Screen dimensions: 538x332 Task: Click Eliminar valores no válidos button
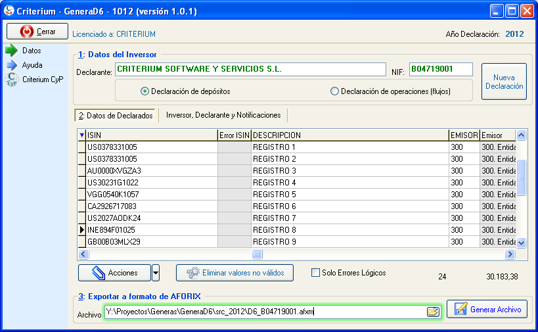click(235, 273)
